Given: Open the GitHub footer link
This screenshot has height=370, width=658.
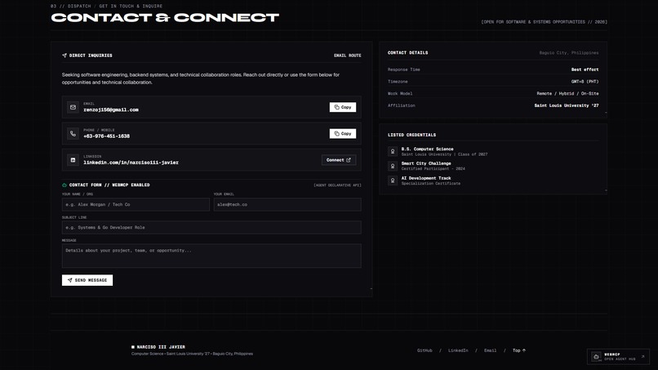Looking at the screenshot, I should 425,350.
